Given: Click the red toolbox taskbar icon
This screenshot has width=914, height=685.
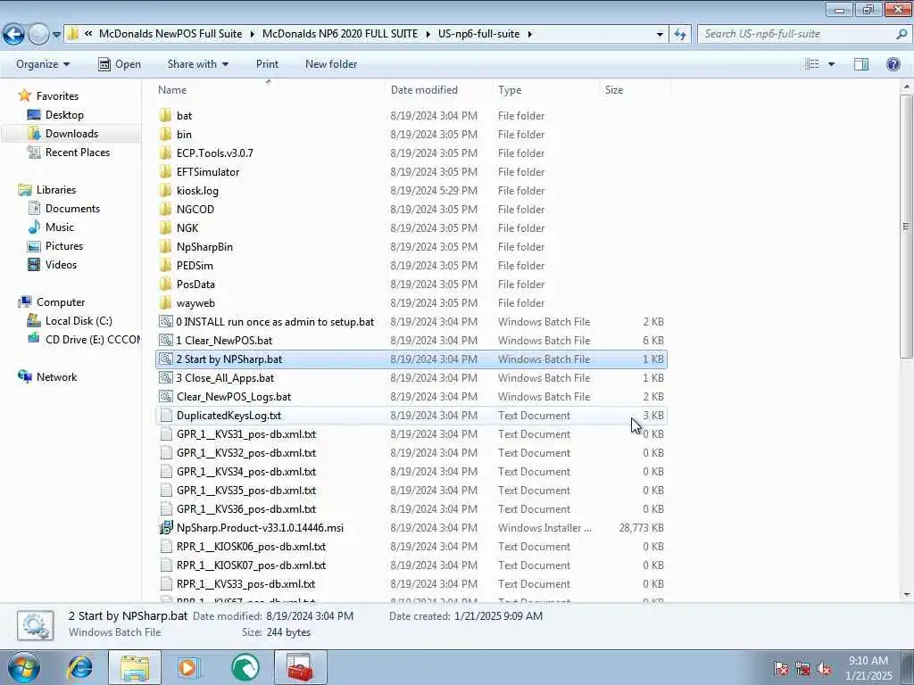Looking at the screenshot, I should click(300, 667).
